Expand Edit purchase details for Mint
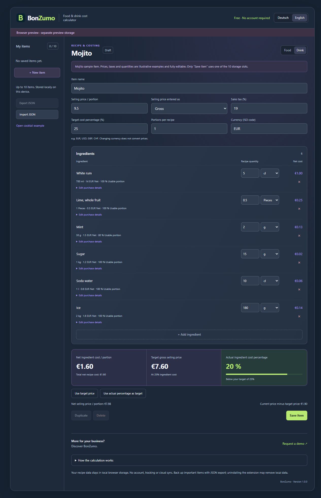This screenshot has height=498, width=321. 89,242
